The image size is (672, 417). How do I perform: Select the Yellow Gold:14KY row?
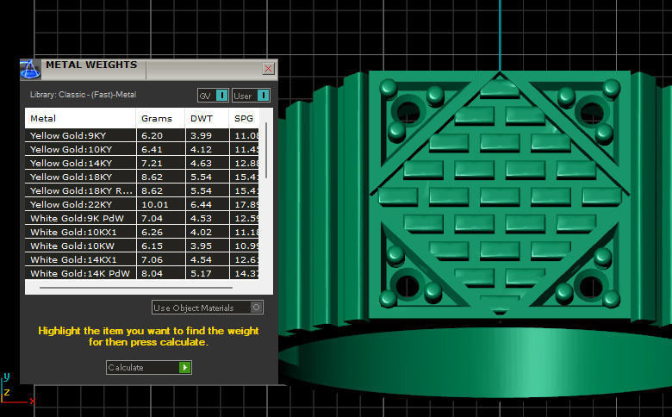tap(142, 163)
